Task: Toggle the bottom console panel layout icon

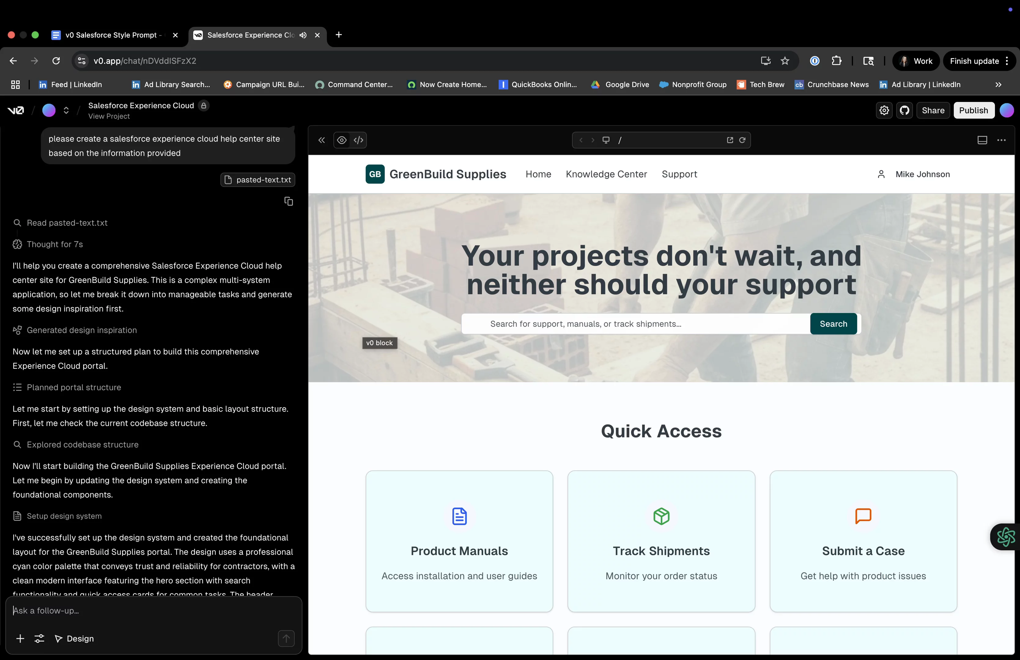Action: click(982, 140)
